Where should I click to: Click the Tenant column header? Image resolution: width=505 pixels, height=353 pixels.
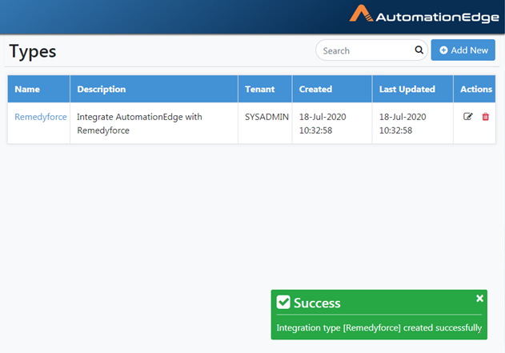(x=259, y=89)
